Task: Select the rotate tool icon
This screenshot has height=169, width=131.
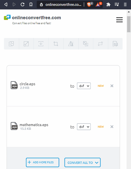Action: [x=100, y=44]
